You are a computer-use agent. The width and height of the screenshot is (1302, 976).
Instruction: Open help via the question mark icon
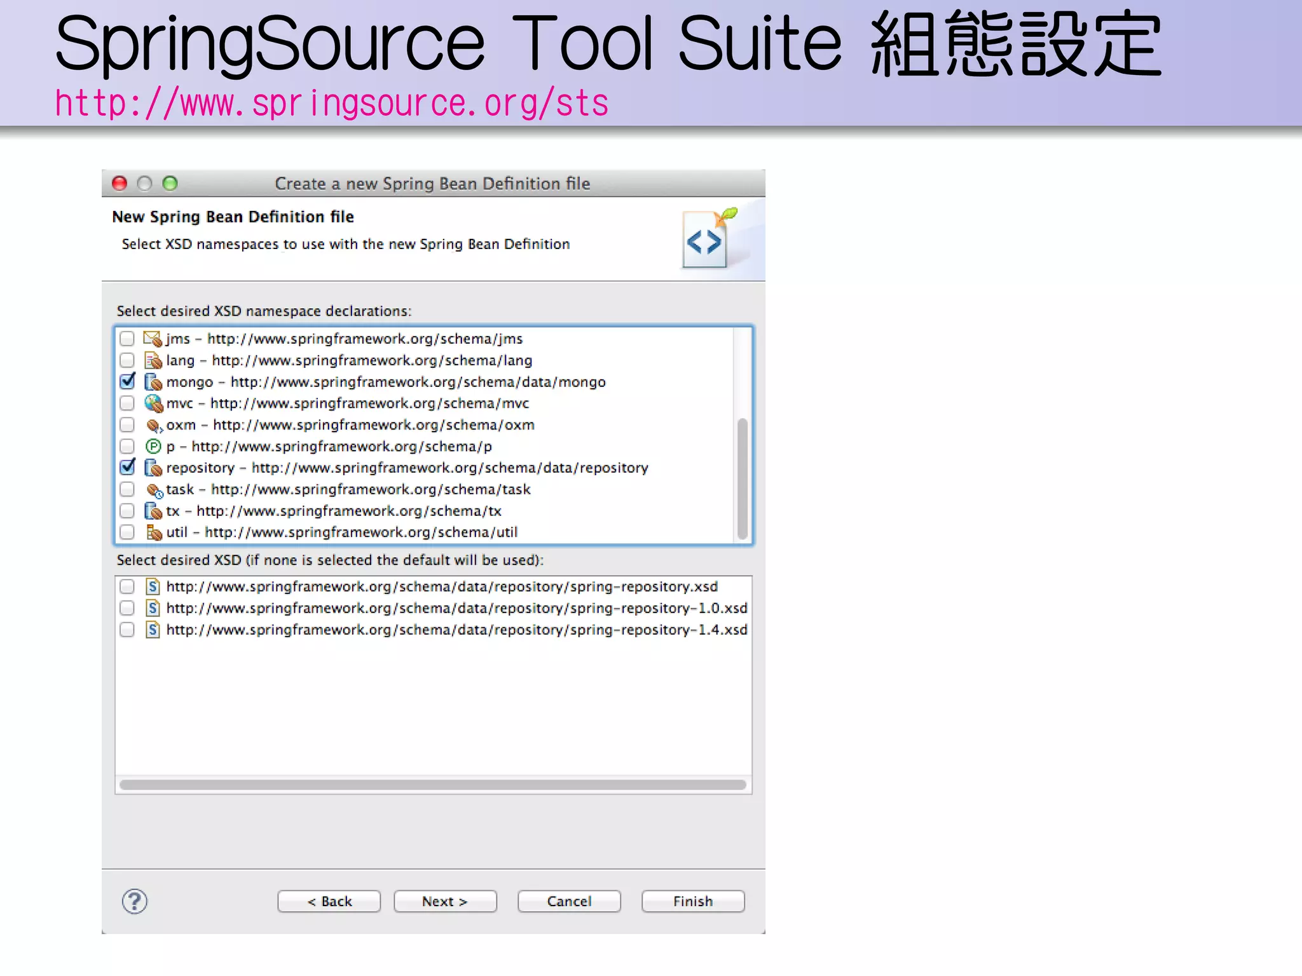(134, 901)
